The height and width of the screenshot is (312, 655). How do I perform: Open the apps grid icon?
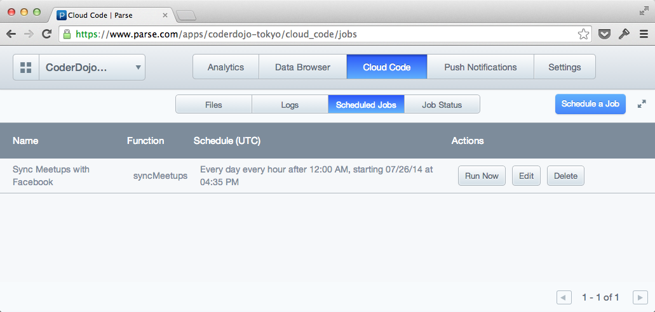click(26, 67)
